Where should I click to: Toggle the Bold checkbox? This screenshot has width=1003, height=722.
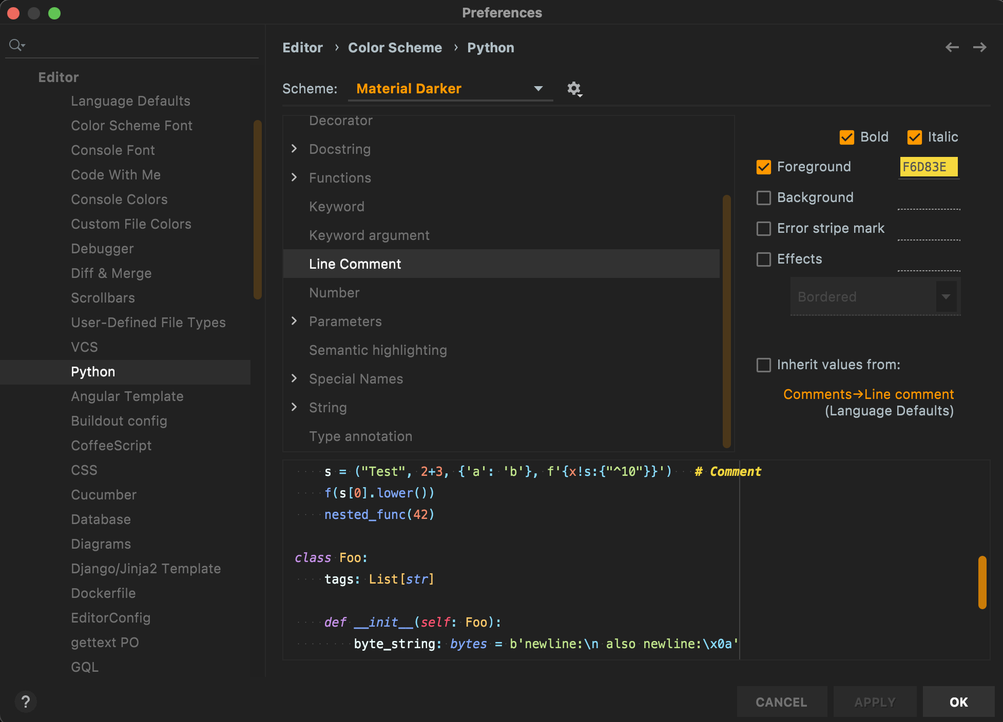(847, 137)
